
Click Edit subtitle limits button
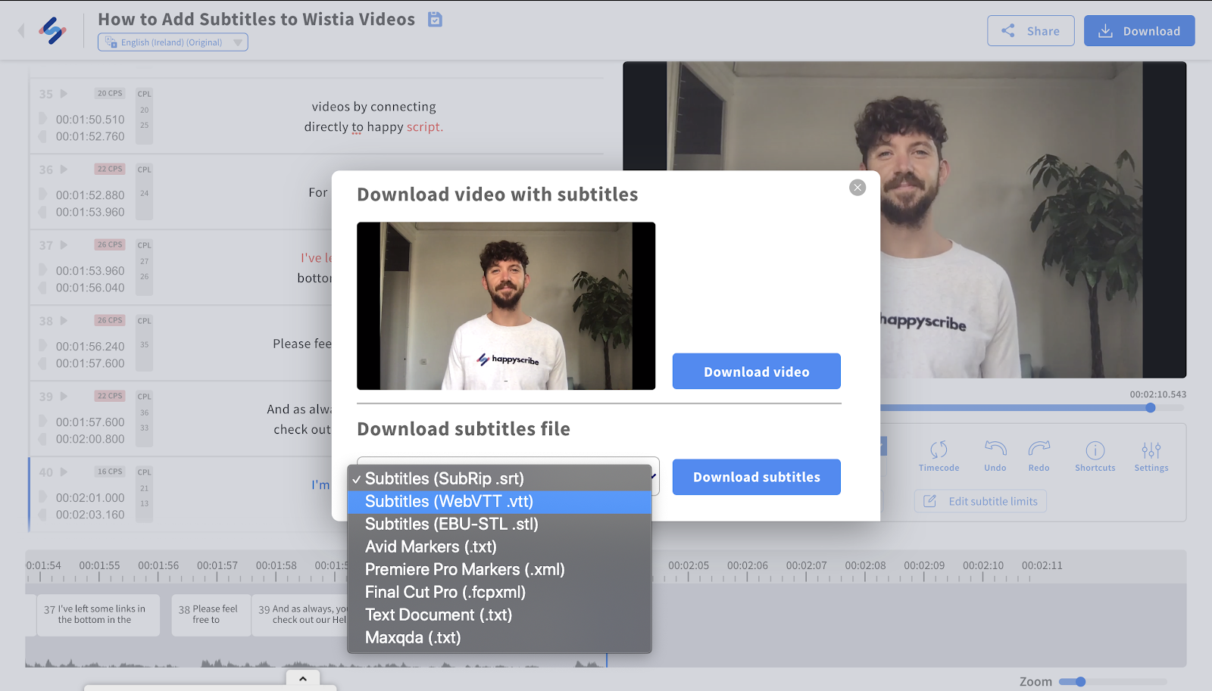pos(980,501)
